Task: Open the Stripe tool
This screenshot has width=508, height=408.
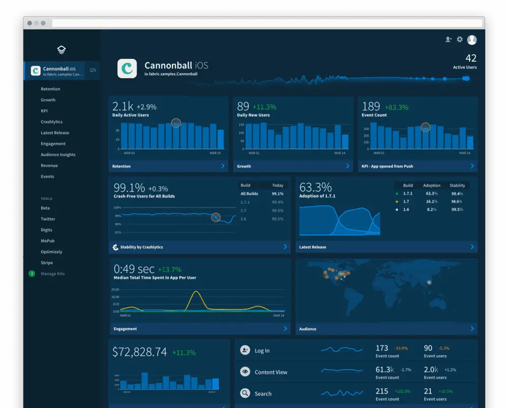Action: click(47, 263)
